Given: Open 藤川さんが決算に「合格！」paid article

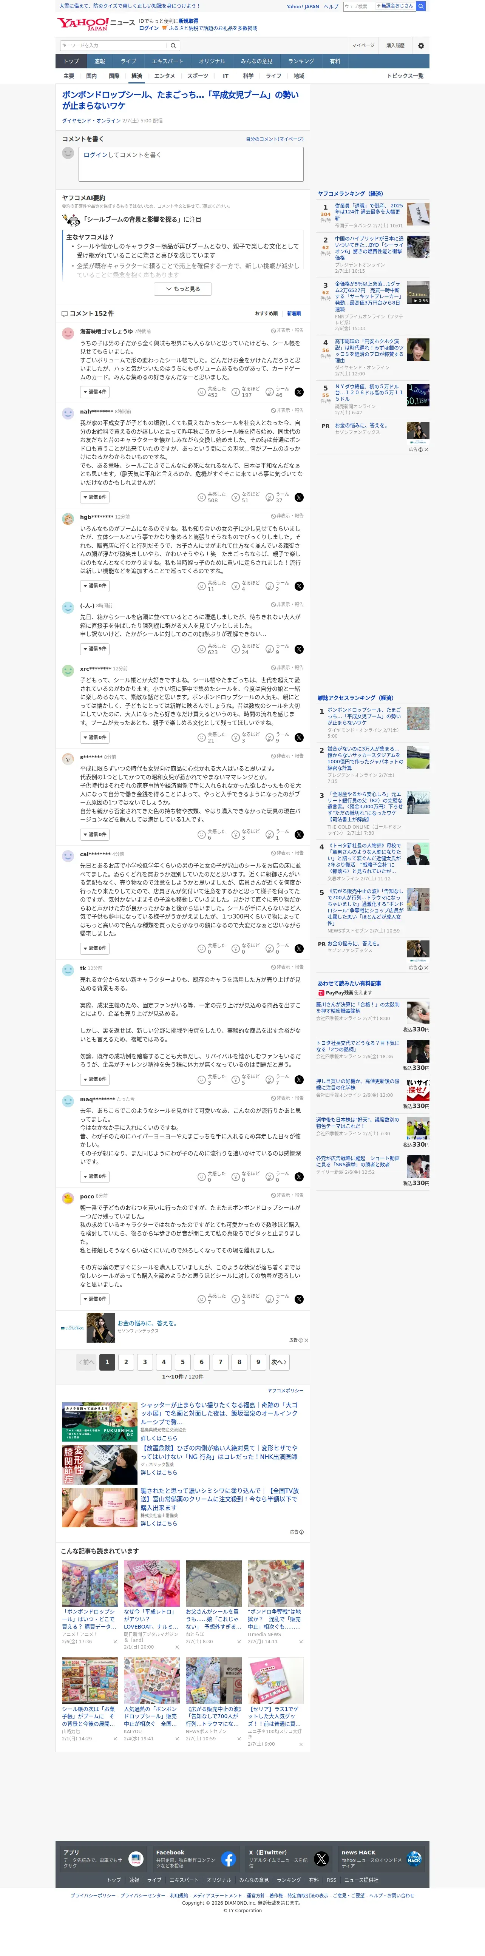Looking at the screenshot, I should (358, 1008).
